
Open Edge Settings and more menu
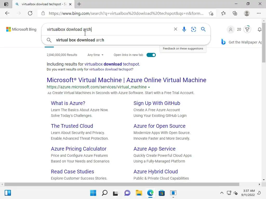[258, 13]
